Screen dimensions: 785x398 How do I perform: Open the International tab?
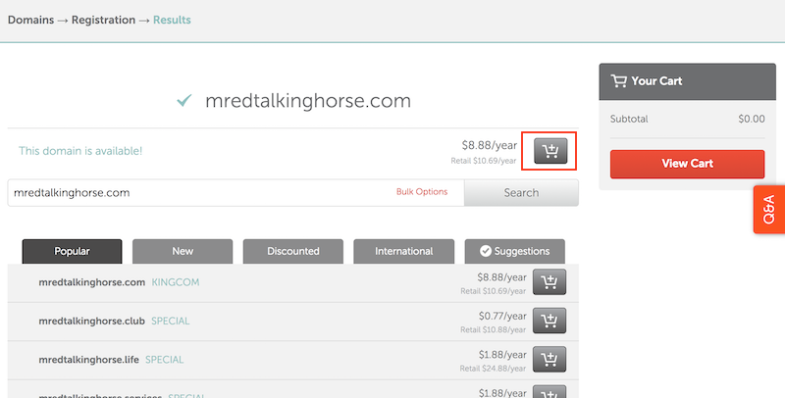(x=404, y=251)
